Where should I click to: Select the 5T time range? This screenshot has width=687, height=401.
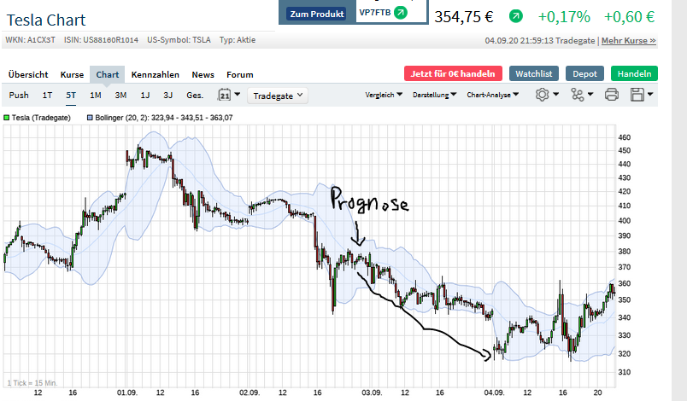click(71, 95)
